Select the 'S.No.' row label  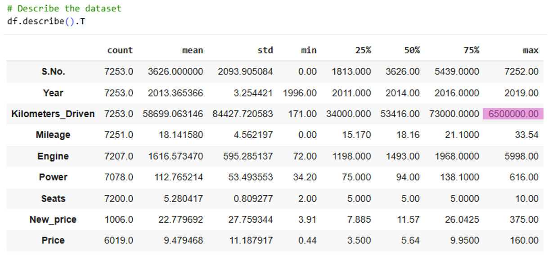[53, 72]
